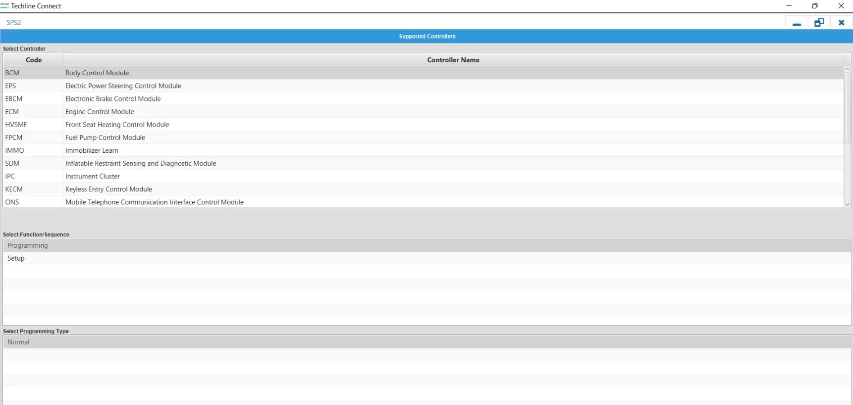The height and width of the screenshot is (405, 853).
Task: Select Engine Control Module row
Action: click(100, 112)
